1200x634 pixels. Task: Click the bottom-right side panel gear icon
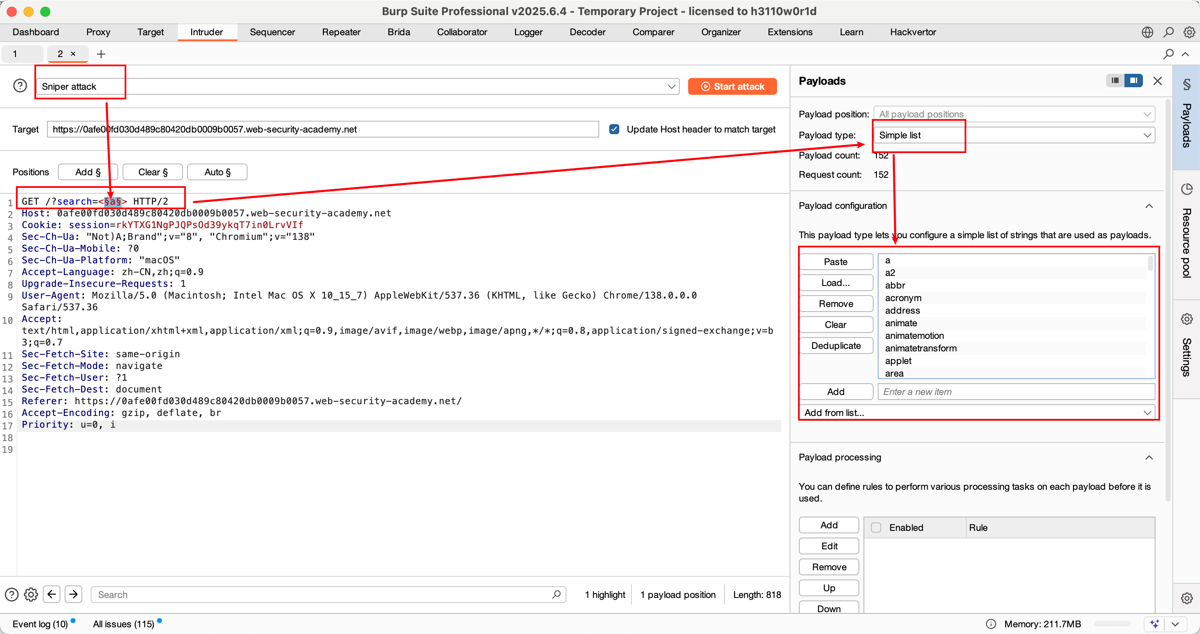(1187, 598)
